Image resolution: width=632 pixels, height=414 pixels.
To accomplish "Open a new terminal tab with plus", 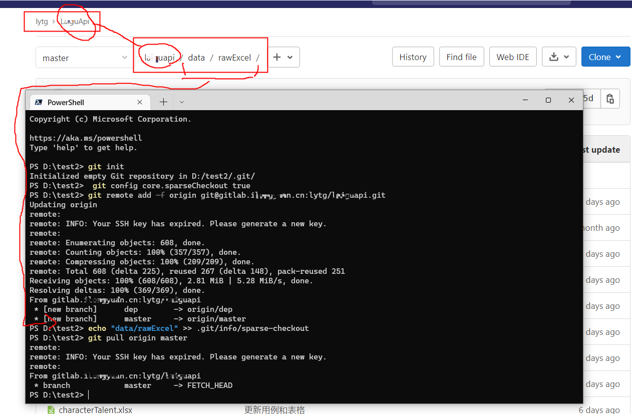I will click(163, 102).
